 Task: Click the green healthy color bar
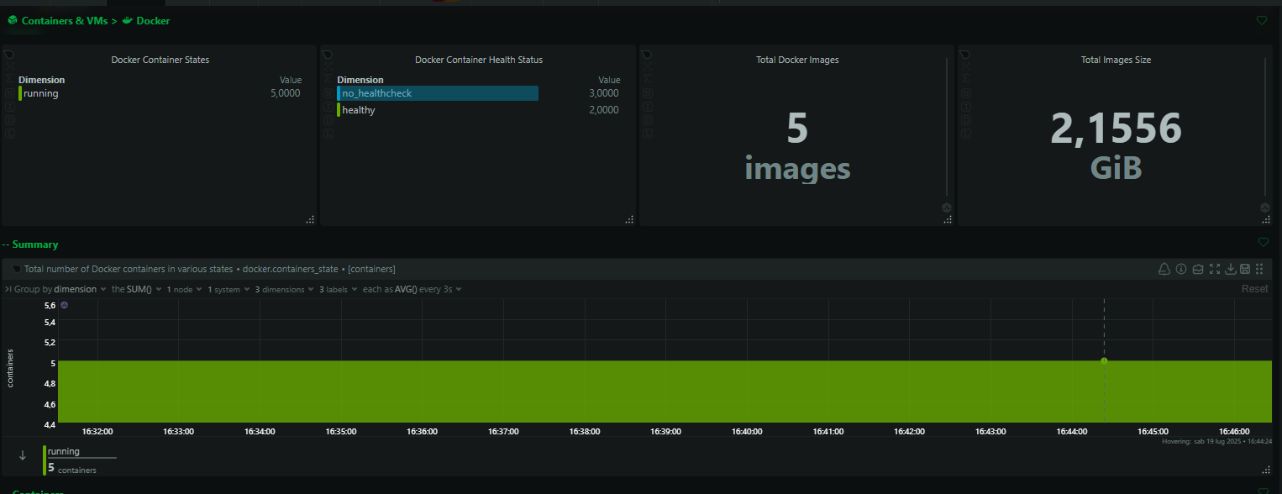coord(339,110)
